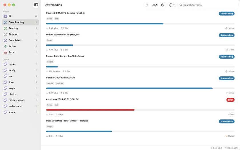This screenshot has height=150, width=240.
Task: Toggle turtle speed limit mode
Action: tap(155, 5)
